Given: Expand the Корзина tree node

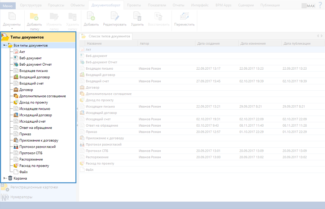Looking at the screenshot, I should coord(4,178).
